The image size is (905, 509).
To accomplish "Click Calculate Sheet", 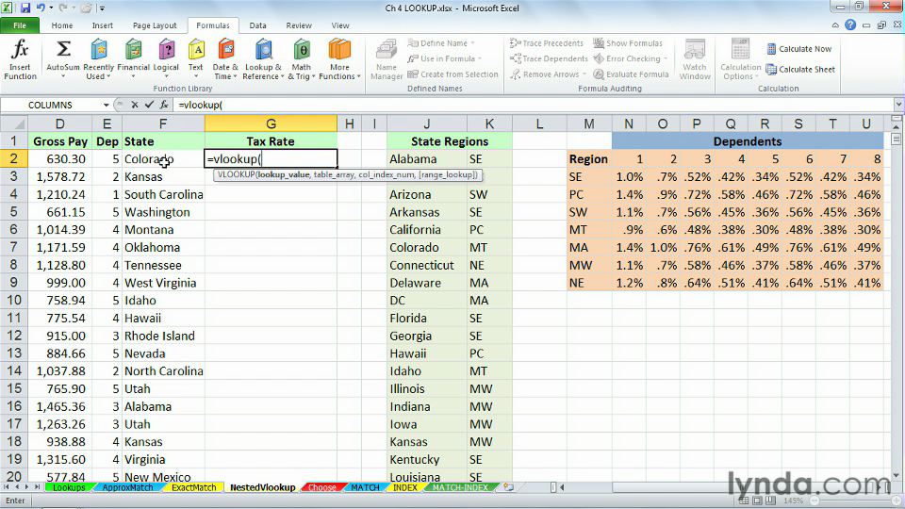I will pyautogui.click(x=800, y=69).
